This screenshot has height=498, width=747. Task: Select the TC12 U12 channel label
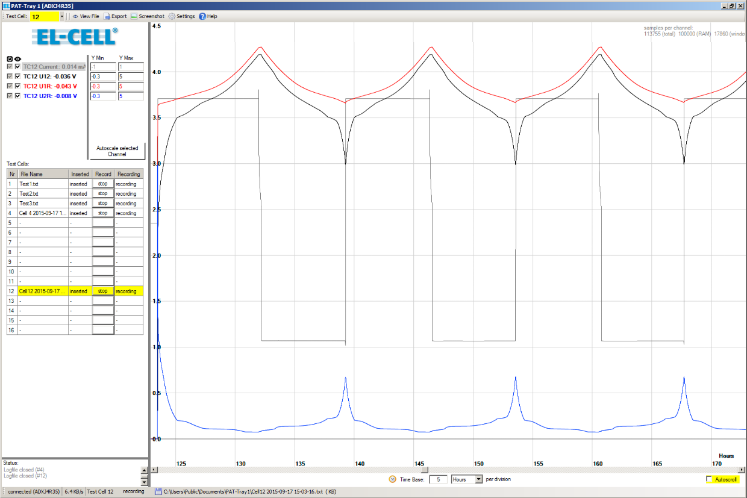[49, 77]
